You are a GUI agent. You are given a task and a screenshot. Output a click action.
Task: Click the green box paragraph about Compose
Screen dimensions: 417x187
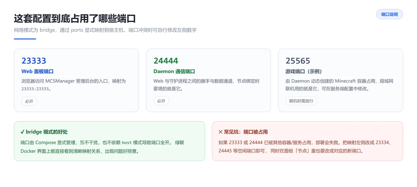click(x=102, y=147)
